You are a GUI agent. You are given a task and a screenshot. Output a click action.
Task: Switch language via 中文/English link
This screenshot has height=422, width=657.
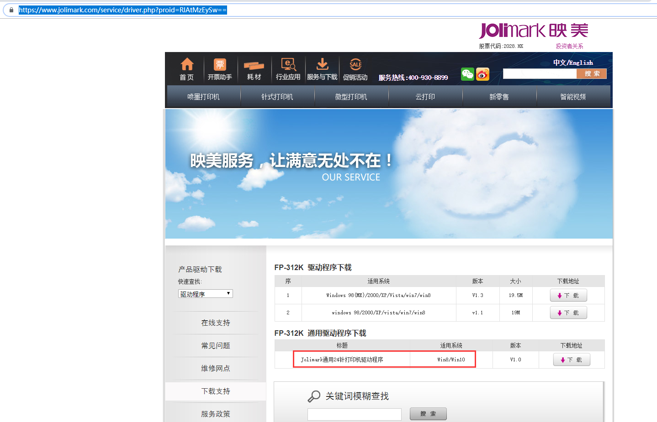coord(573,63)
